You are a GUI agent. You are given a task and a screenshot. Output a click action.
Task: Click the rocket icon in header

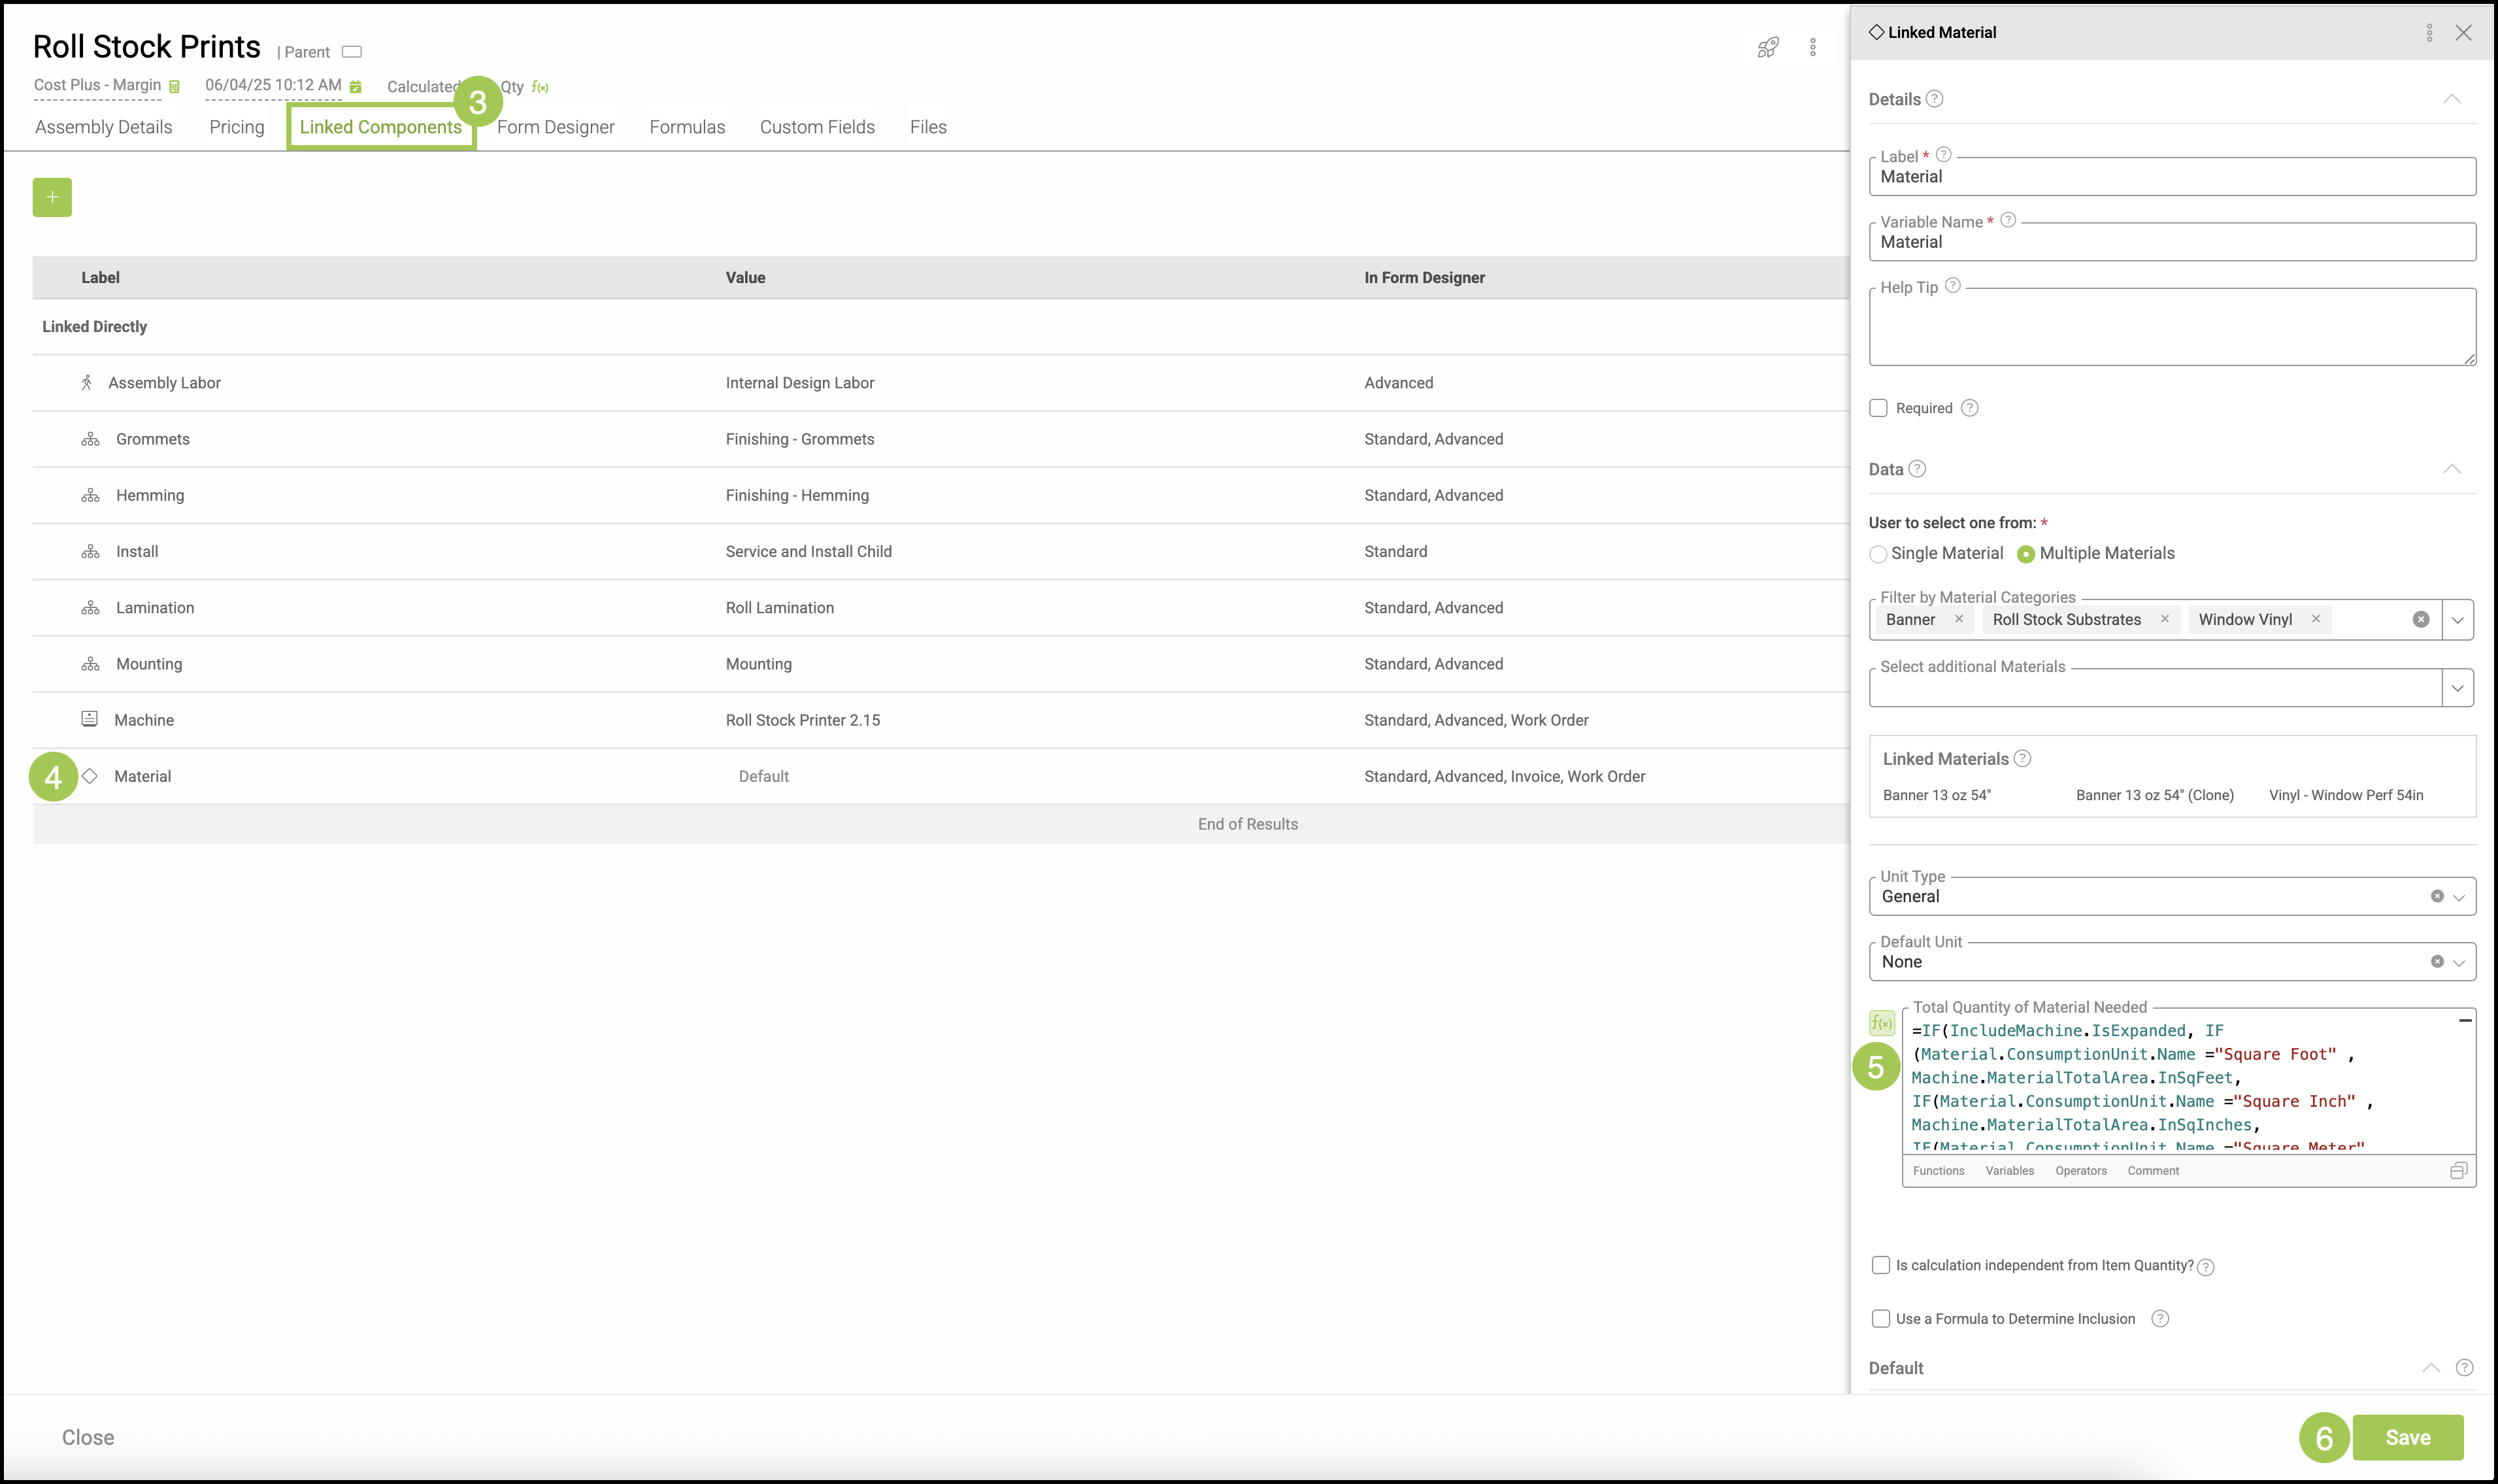1767,48
